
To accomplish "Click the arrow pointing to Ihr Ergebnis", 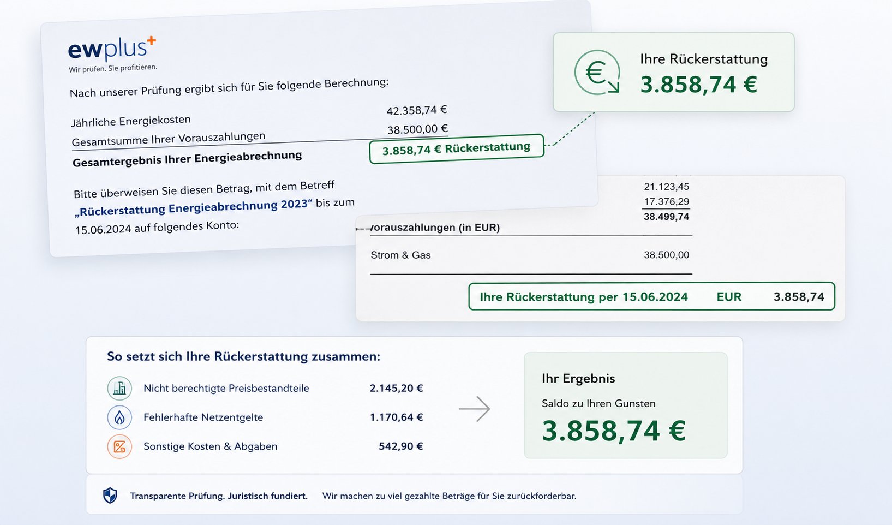I will 475,409.
